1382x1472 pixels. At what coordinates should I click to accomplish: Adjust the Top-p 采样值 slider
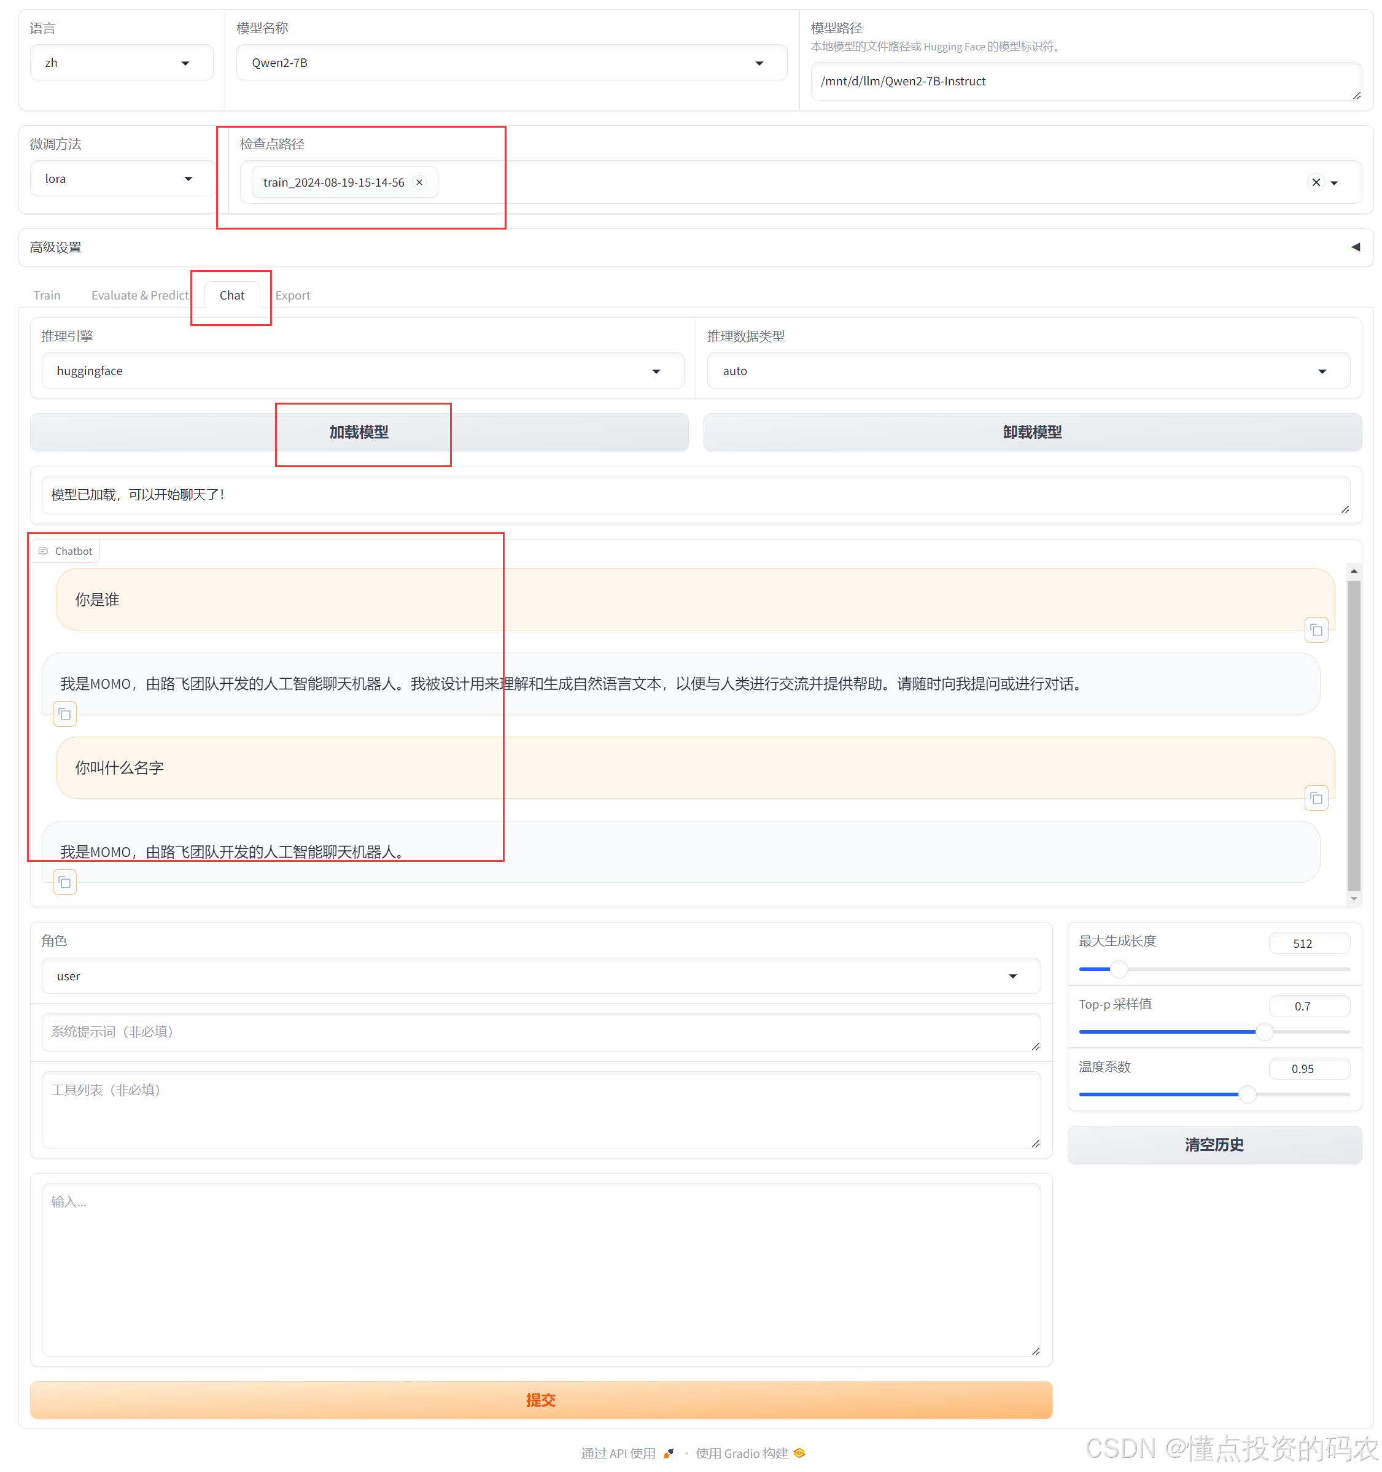coord(1264,1031)
